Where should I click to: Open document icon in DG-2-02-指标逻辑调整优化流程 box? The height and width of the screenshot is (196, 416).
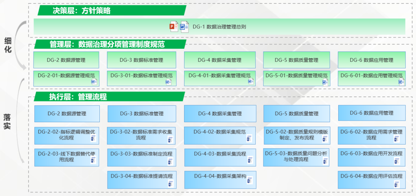click(x=93, y=139)
